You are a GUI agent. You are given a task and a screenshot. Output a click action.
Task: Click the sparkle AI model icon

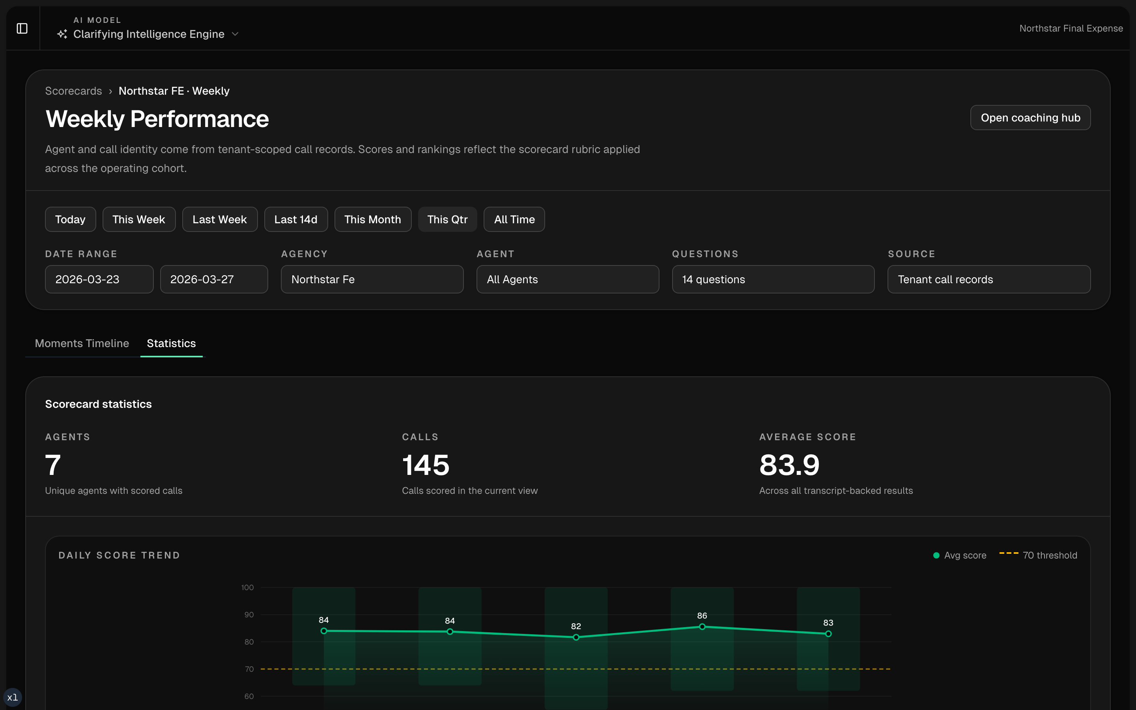[x=62, y=34]
